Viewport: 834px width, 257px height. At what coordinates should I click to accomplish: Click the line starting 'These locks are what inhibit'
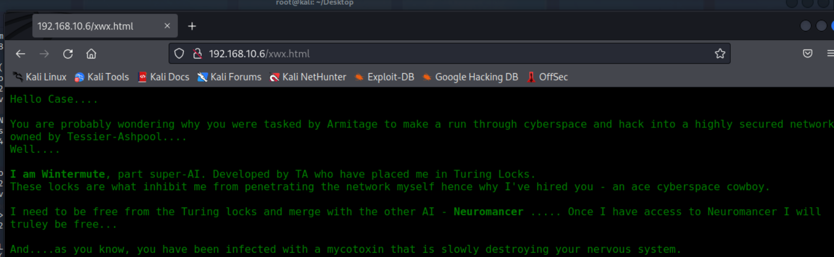click(x=390, y=187)
